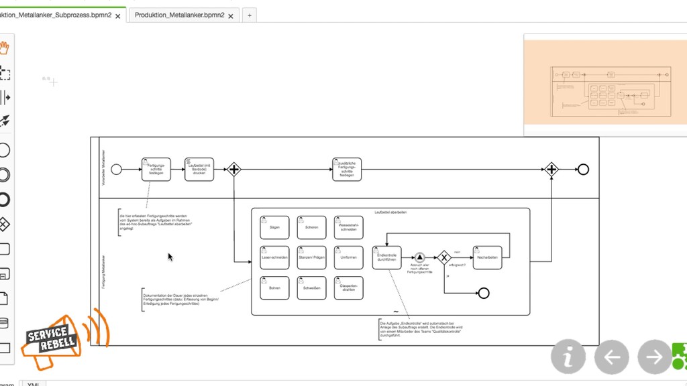687x386 pixels.
Task: Select the annotation about Aufgabe Endkontrolle
Action: point(421,329)
